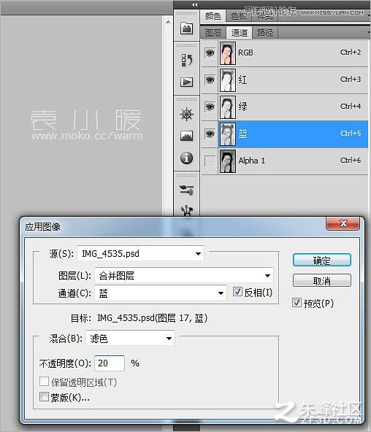
Task: Click the 不透明度 input field
Action: point(110,363)
